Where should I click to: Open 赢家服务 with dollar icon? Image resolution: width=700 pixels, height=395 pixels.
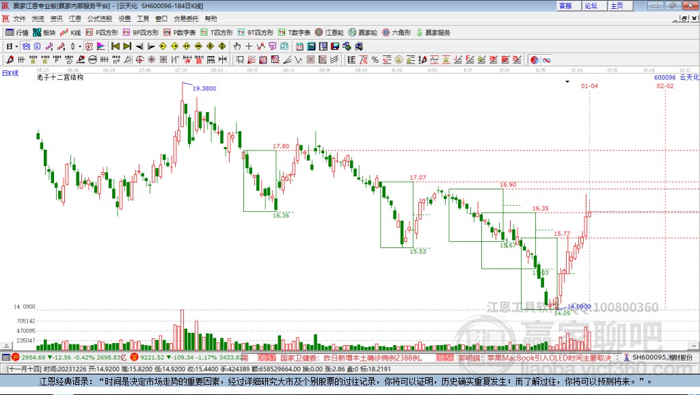point(433,33)
